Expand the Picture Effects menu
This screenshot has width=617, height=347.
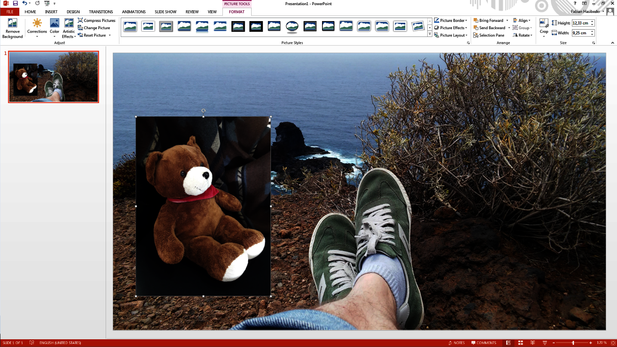pyautogui.click(x=450, y=27)
